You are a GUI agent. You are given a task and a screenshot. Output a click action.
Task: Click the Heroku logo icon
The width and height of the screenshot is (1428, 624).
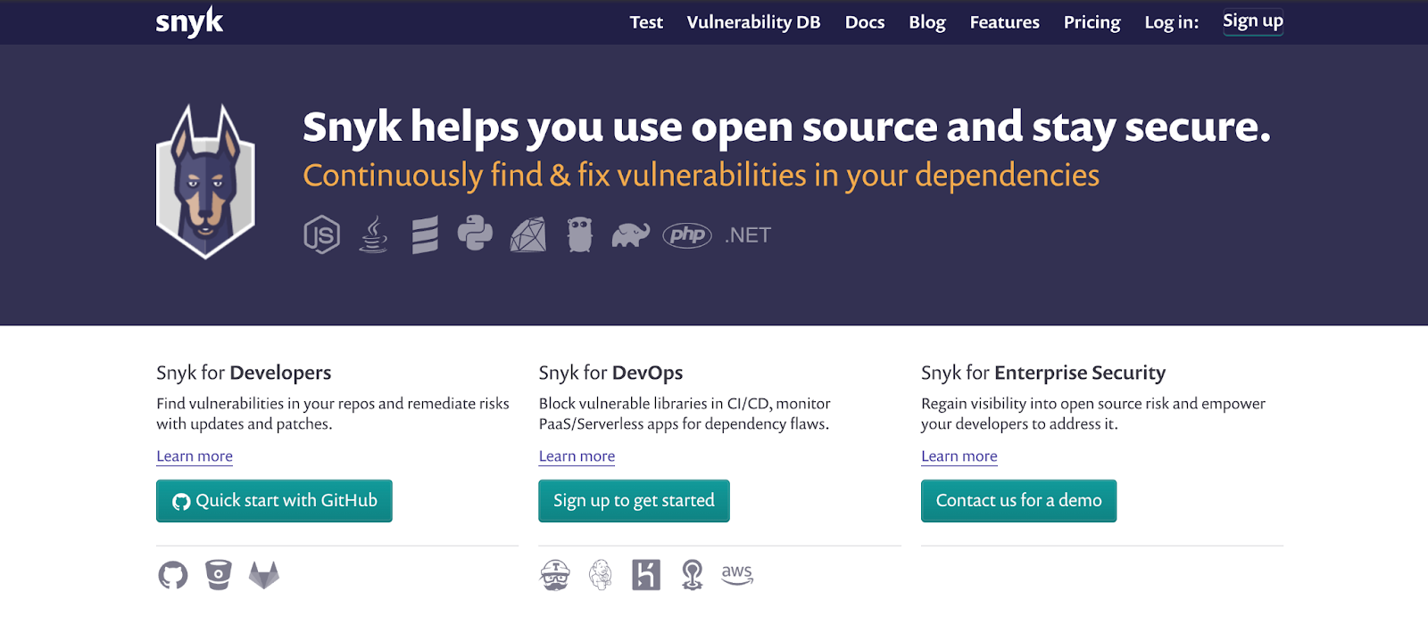tap(646, 575)
